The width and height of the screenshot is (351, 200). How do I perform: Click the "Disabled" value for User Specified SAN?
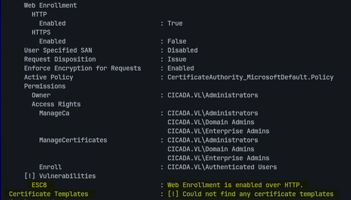coord(183,50)
